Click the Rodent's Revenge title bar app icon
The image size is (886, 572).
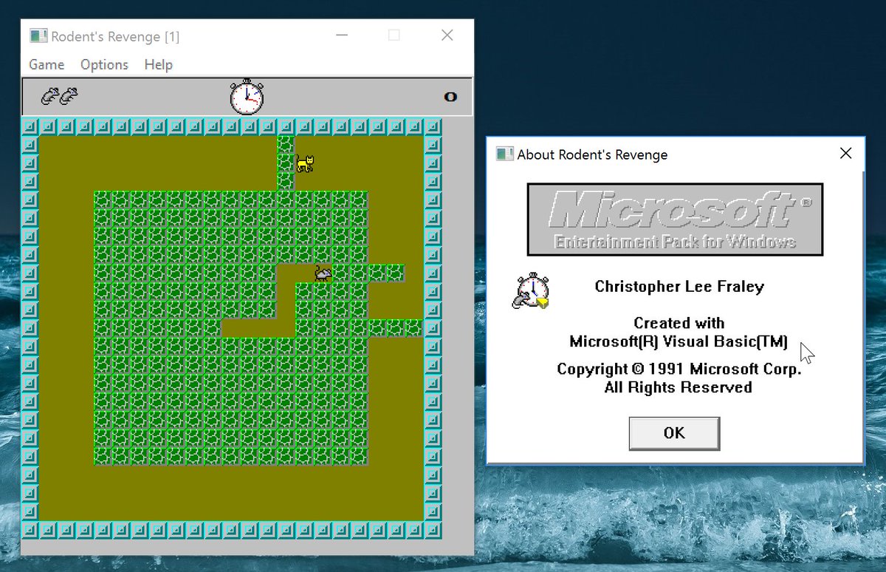pyautogui.click(x=38, y=36)
